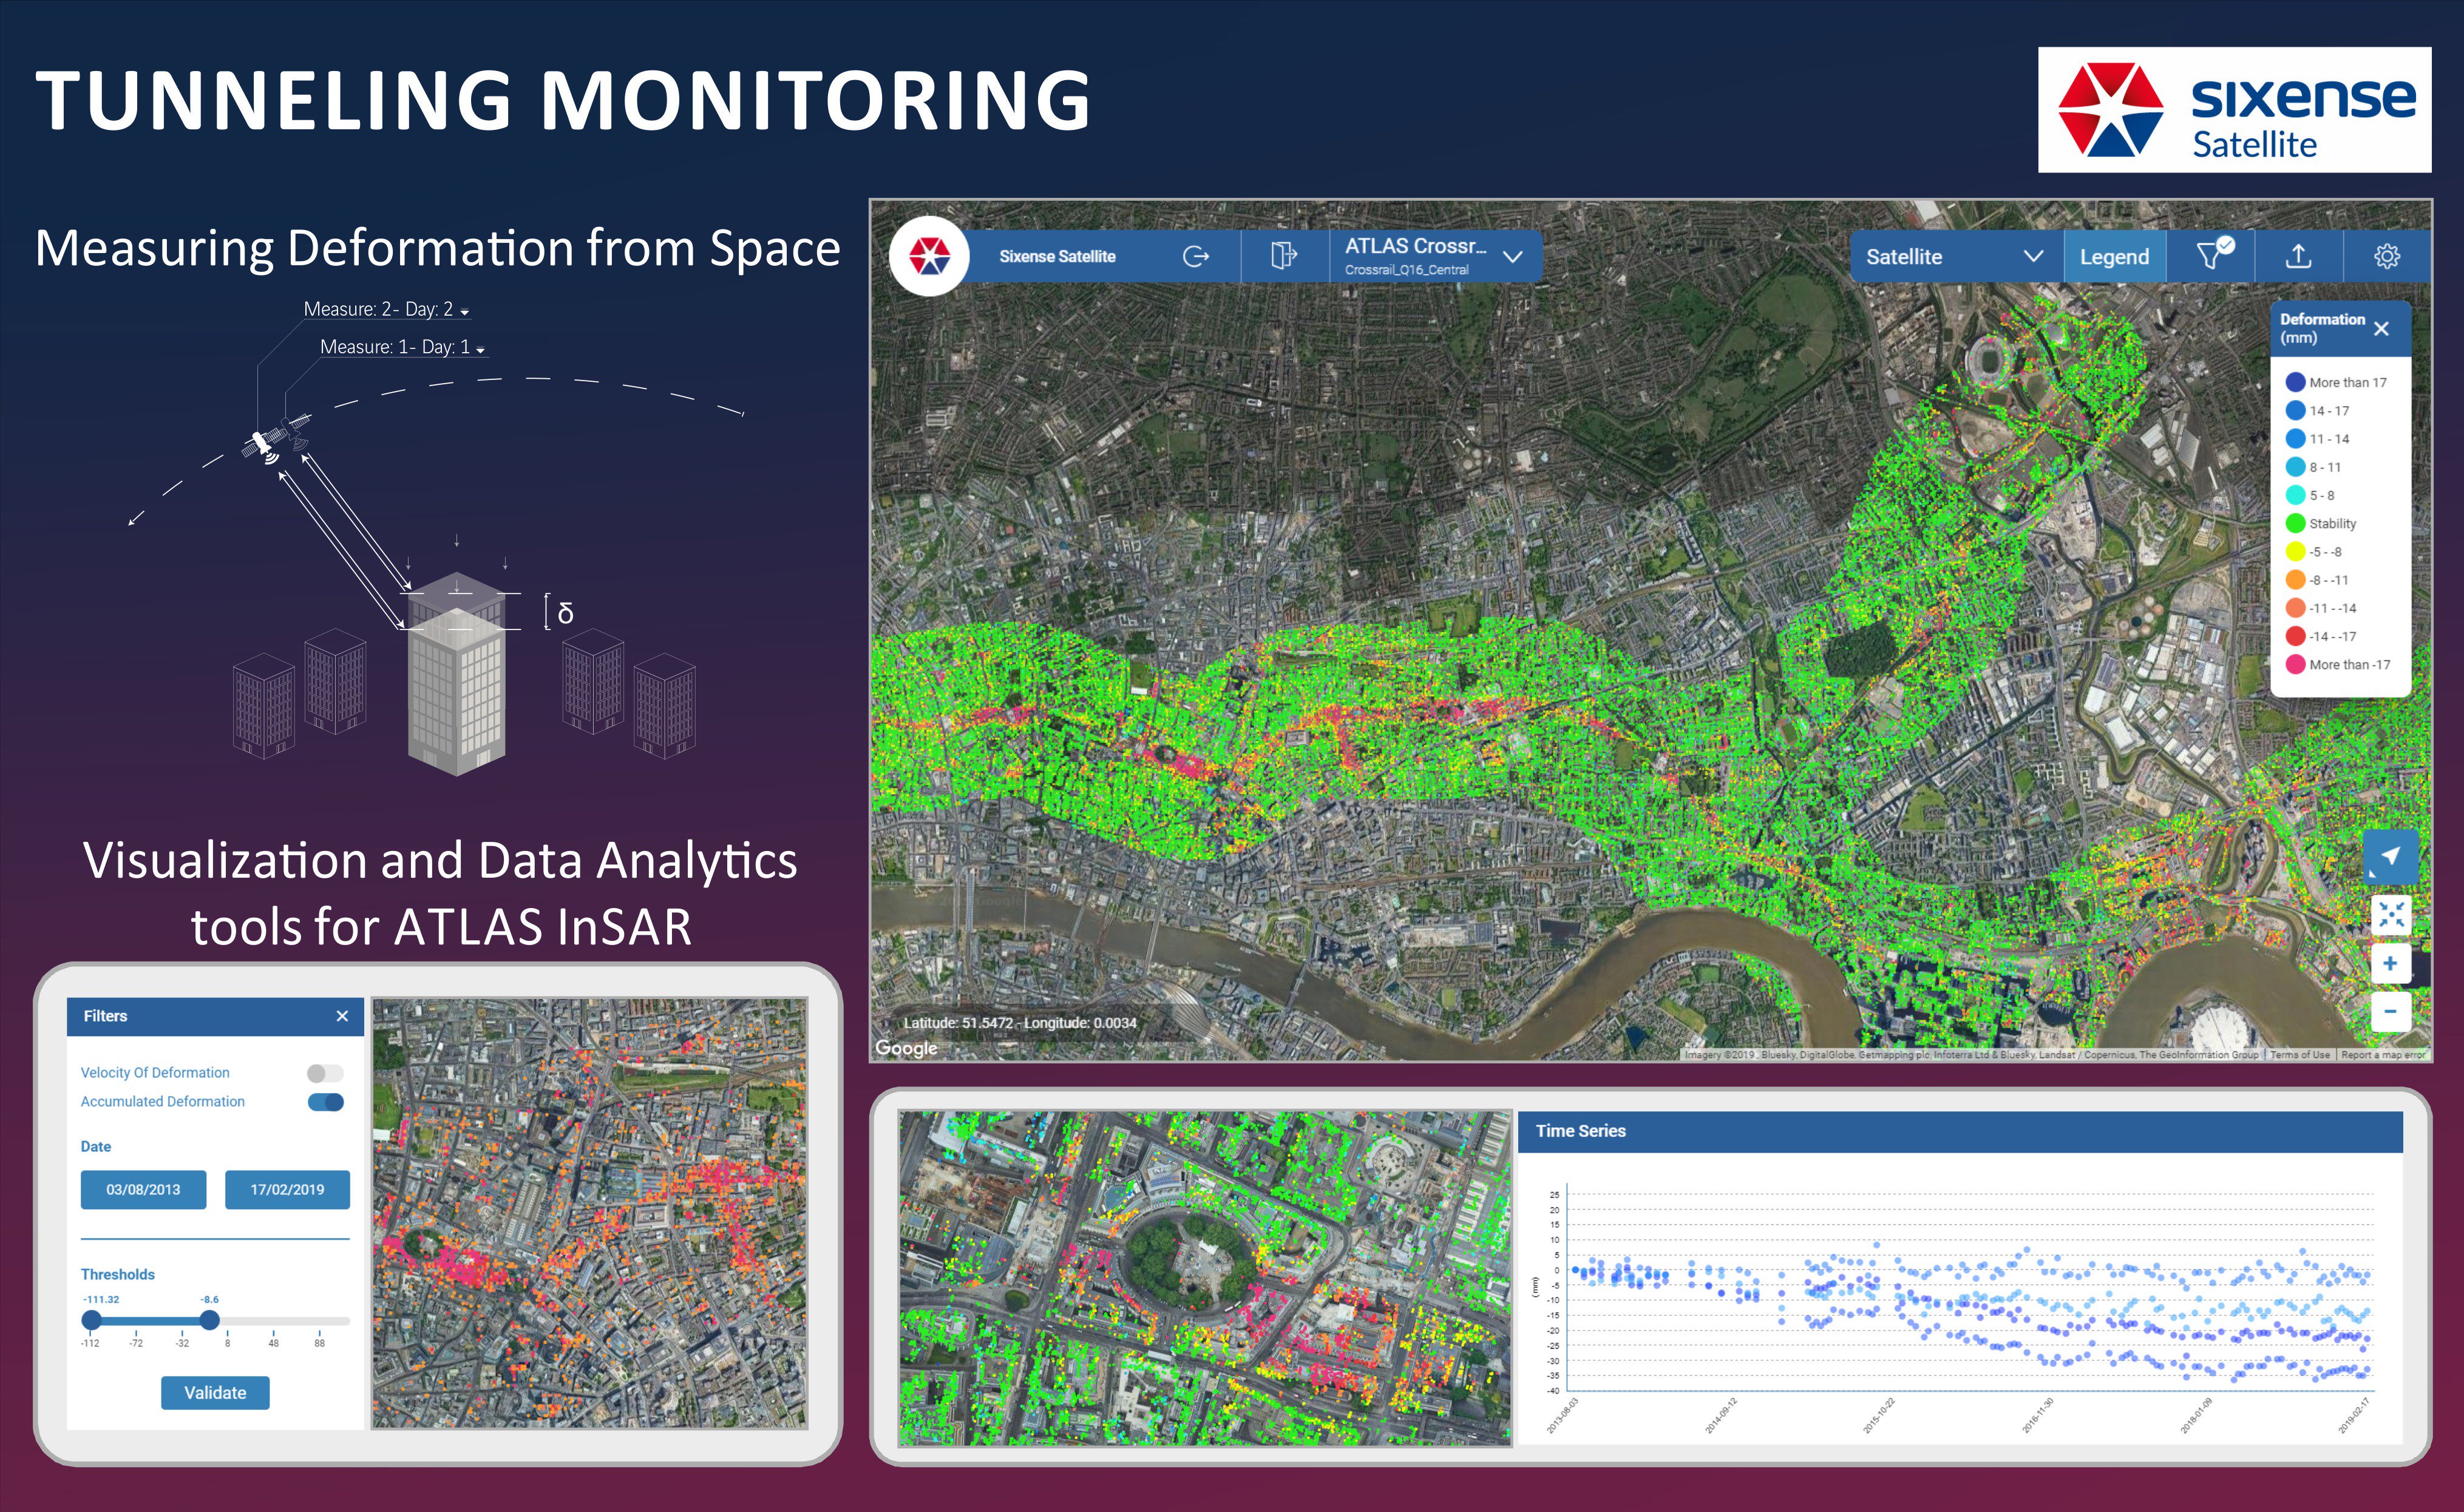The height and width of the screenshot is (1512, 2464).
Task: Click the 'More than -17' pink legend entry
Action: pos(2339,664)
